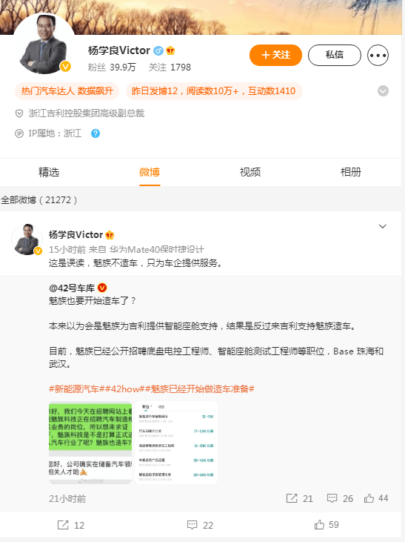Switch to the 视频 tab
Image resolution: width=405 pixels, height=542 pixels.
(250, 172)
